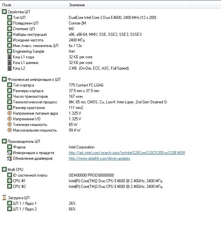Select the ЦП 1 / Ядро 1 row
Image resolution: width=221 pixels, height=225 pixels.
25,203
